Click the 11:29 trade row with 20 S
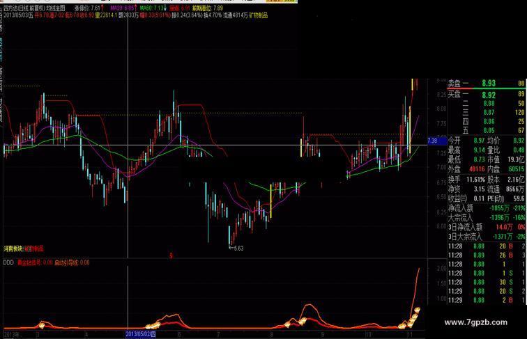 [x=487, y=292]
